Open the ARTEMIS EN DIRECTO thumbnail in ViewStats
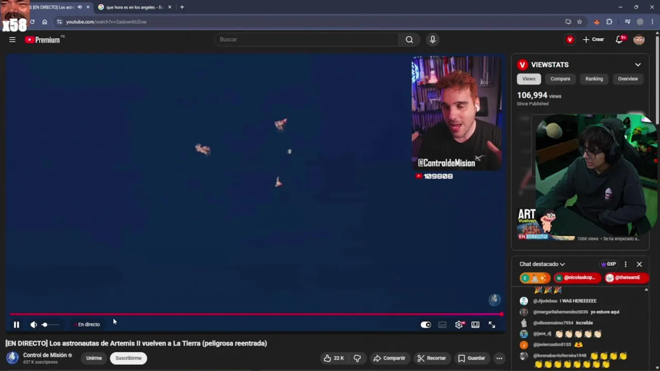 547,225
